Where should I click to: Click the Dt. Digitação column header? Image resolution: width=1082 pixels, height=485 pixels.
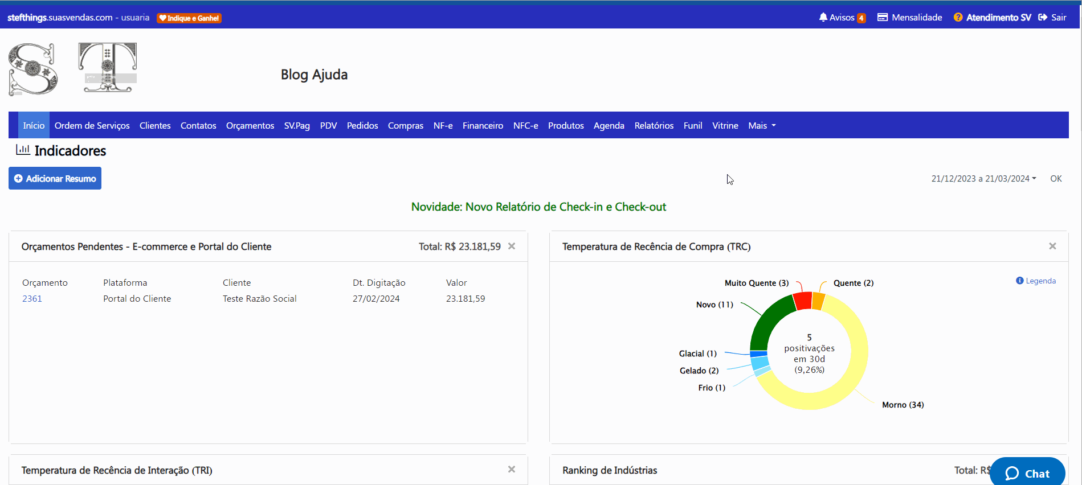(x=379, y=282)
